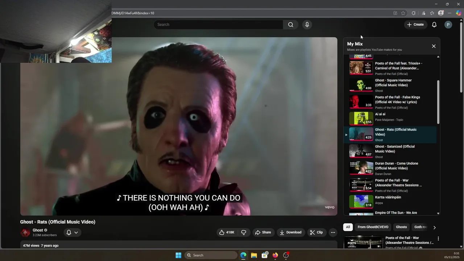Open Edge profile avatar in toolbar
This screenshot has height=261, width=464.
(441, 13)
